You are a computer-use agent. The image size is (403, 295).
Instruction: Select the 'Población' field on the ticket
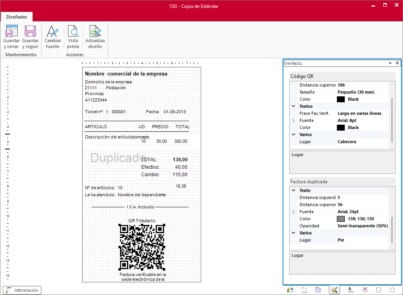pyautogui.click(x=116, y=88)
